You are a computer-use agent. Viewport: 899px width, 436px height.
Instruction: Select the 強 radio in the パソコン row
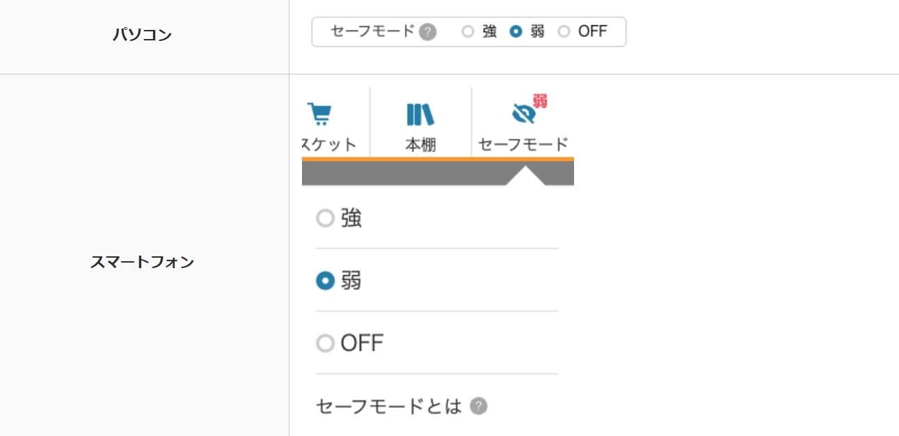click(x=468, y=31)
